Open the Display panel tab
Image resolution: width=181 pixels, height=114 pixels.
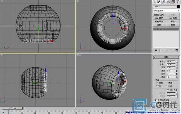173,2
